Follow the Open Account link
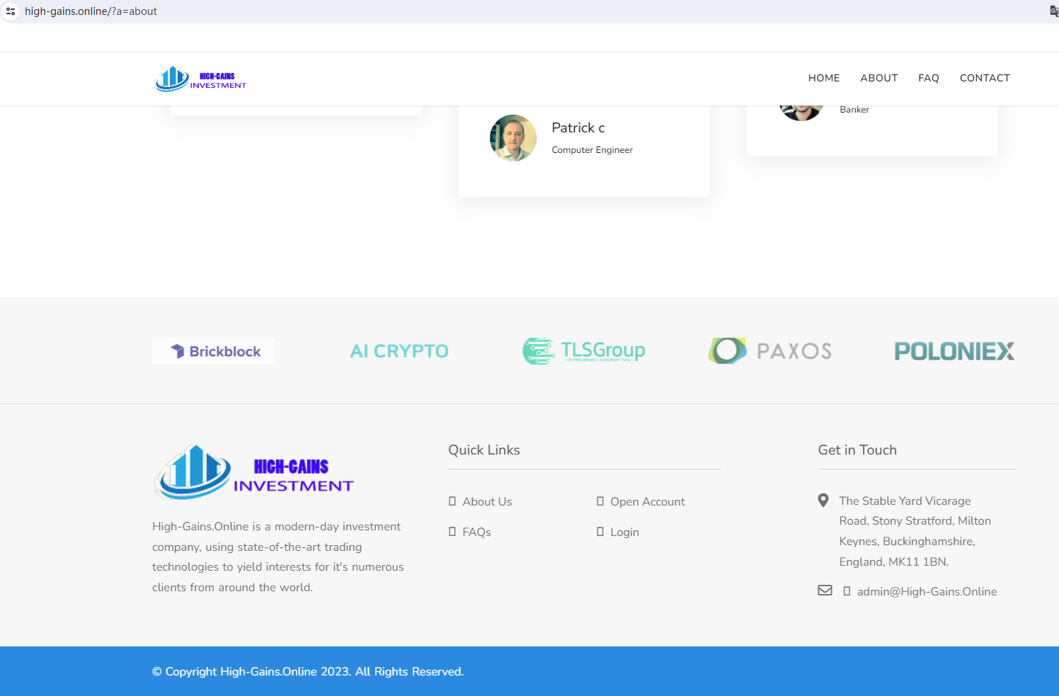Screen dimensions: 1059x696 pyautogui.click(x=648, y=501)
